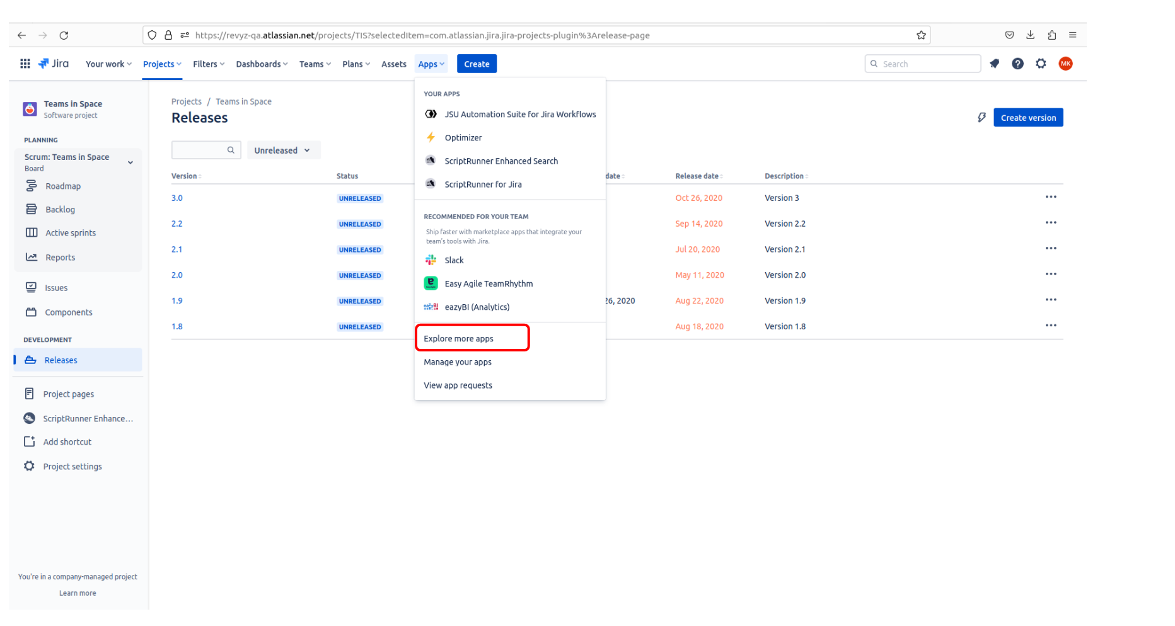Select ScriptRunner for Jira

click(x=510, y=185)
